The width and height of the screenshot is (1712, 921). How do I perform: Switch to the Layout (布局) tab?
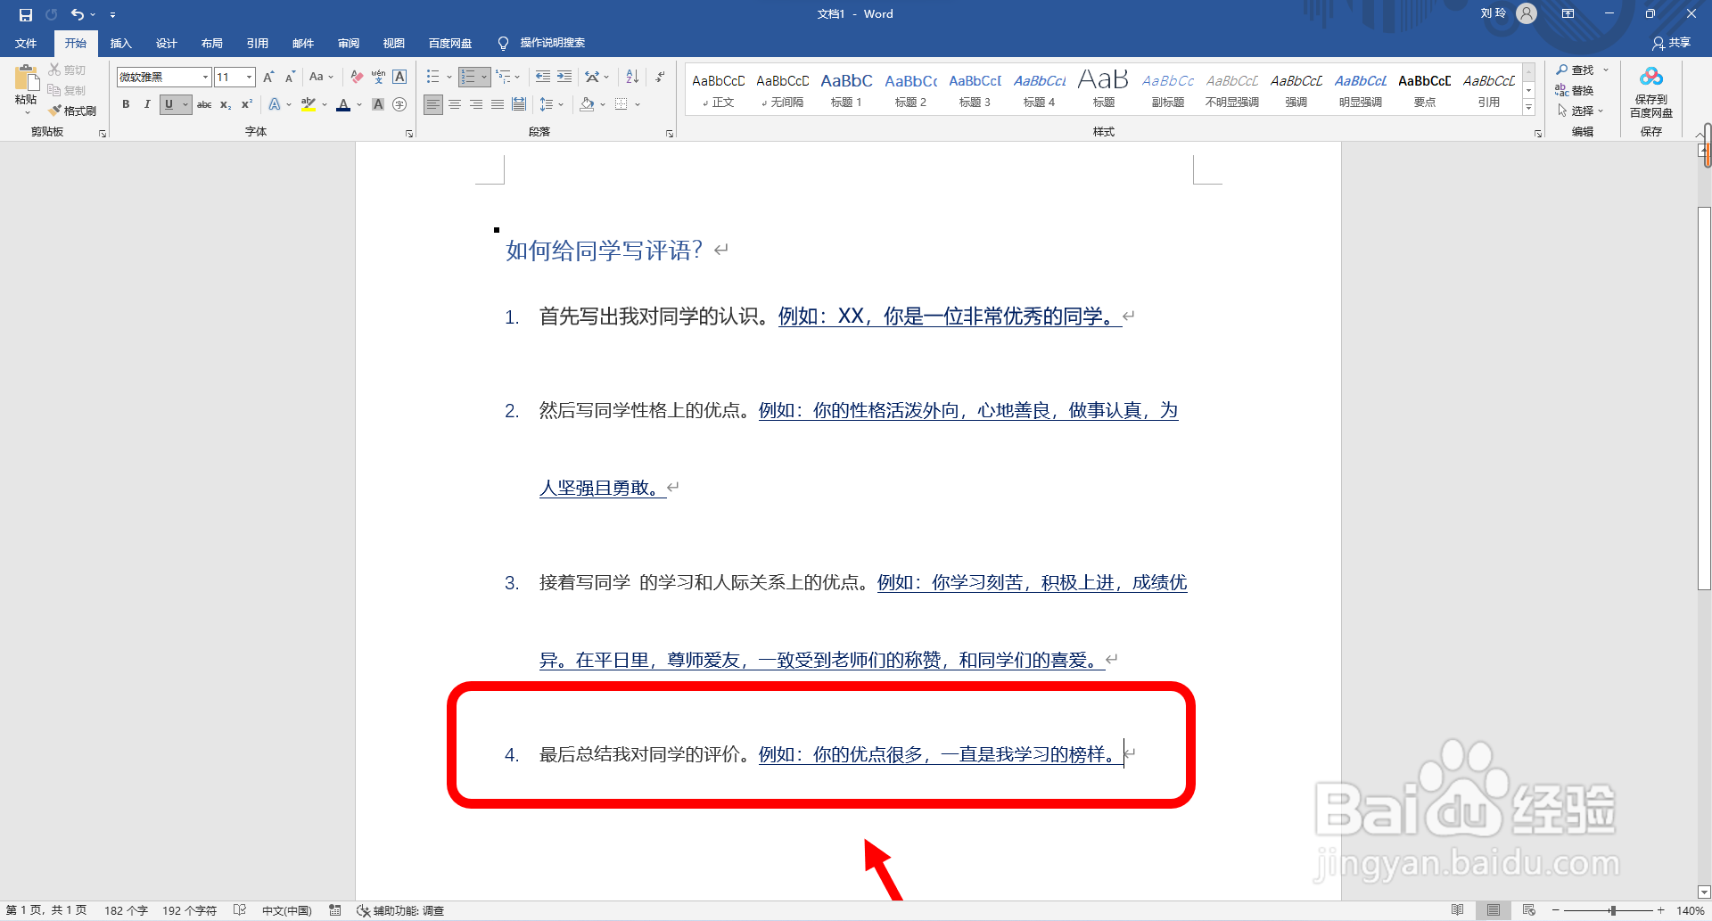tap(211, 43)
